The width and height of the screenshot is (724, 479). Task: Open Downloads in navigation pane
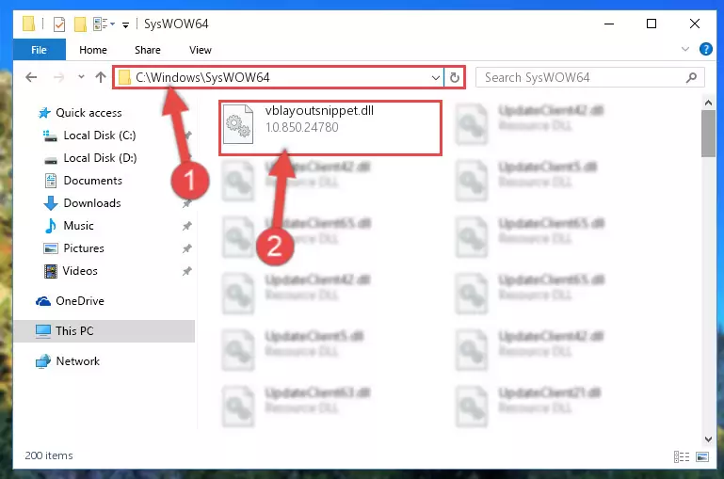92,203
